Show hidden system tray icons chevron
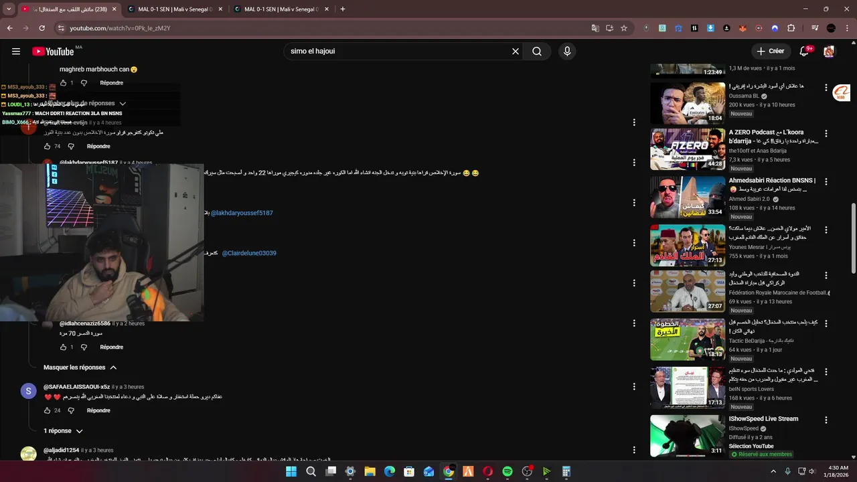857x482 pixels. coord(774,471)
